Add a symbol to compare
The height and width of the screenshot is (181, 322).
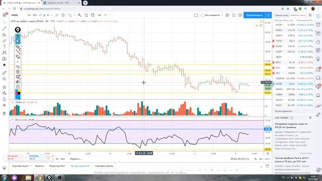63,15
